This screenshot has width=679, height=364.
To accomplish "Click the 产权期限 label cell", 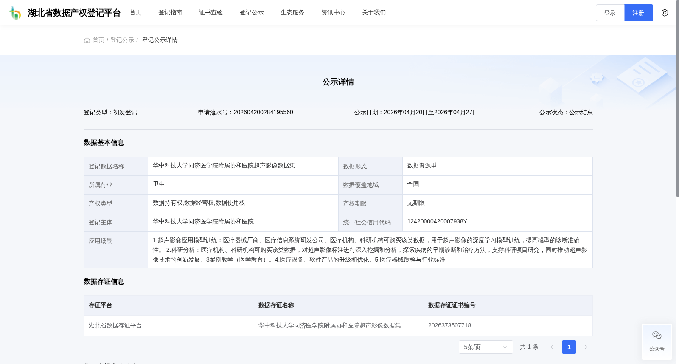I will (370, 203).
